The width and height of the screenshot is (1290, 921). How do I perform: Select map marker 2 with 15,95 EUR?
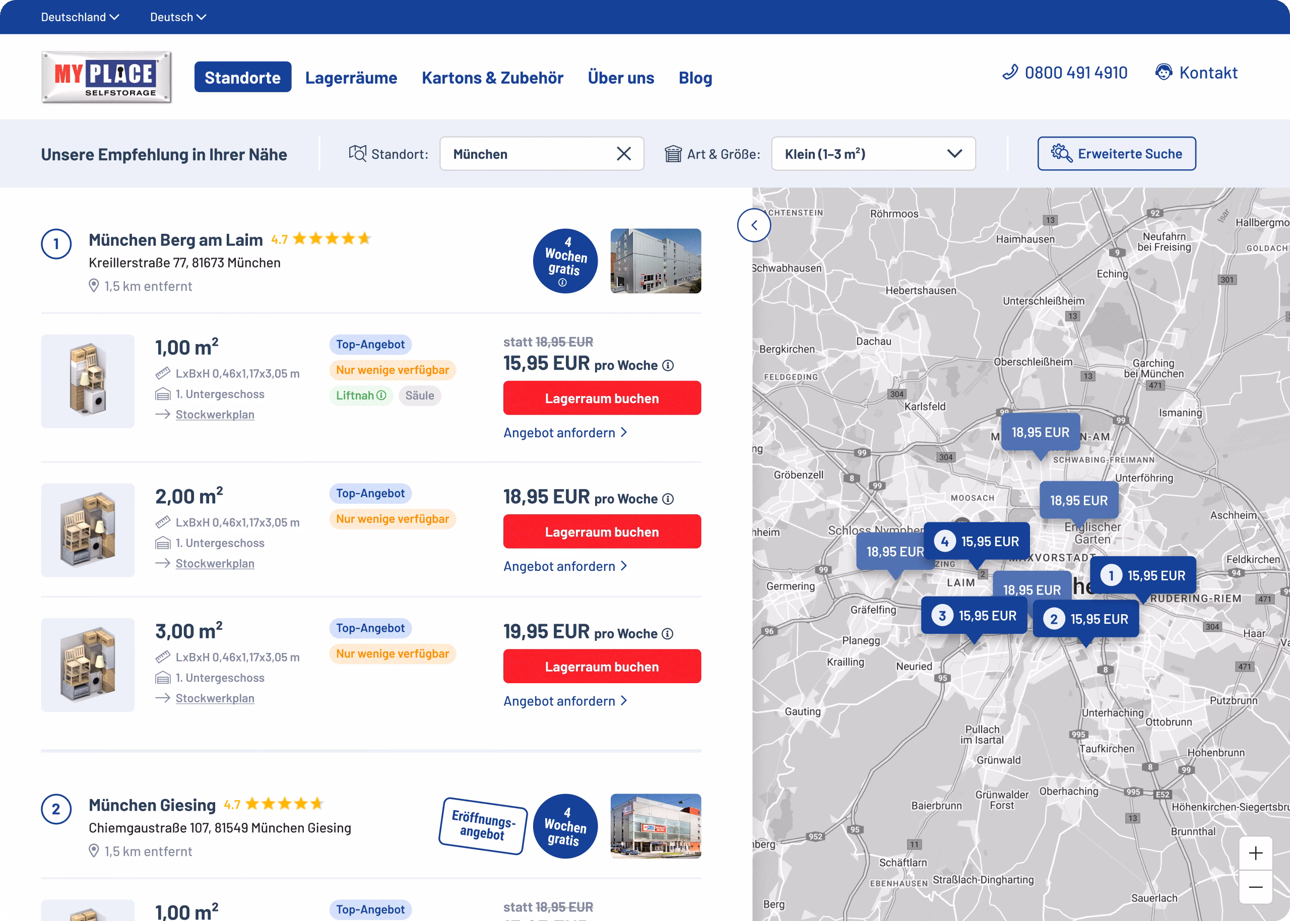click(x=1086, y=619)
